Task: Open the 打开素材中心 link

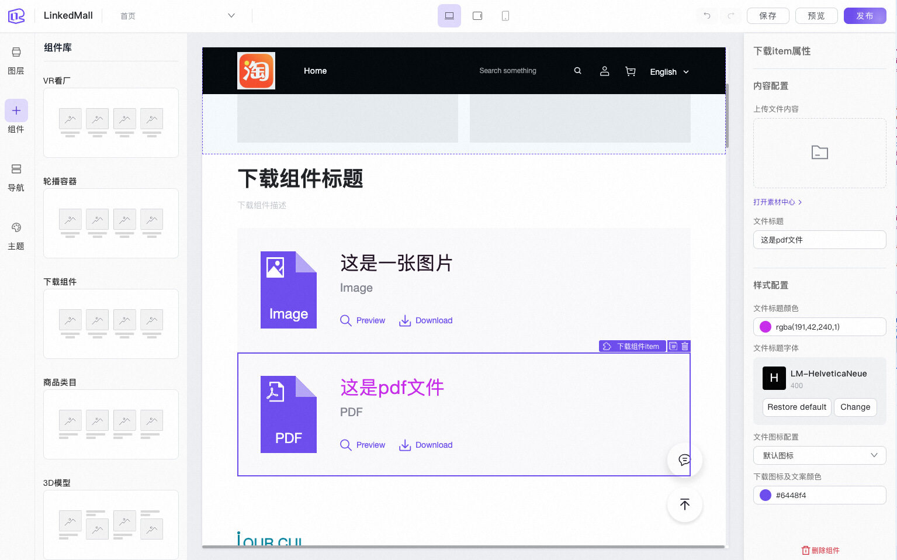Action: pos(777,202)
